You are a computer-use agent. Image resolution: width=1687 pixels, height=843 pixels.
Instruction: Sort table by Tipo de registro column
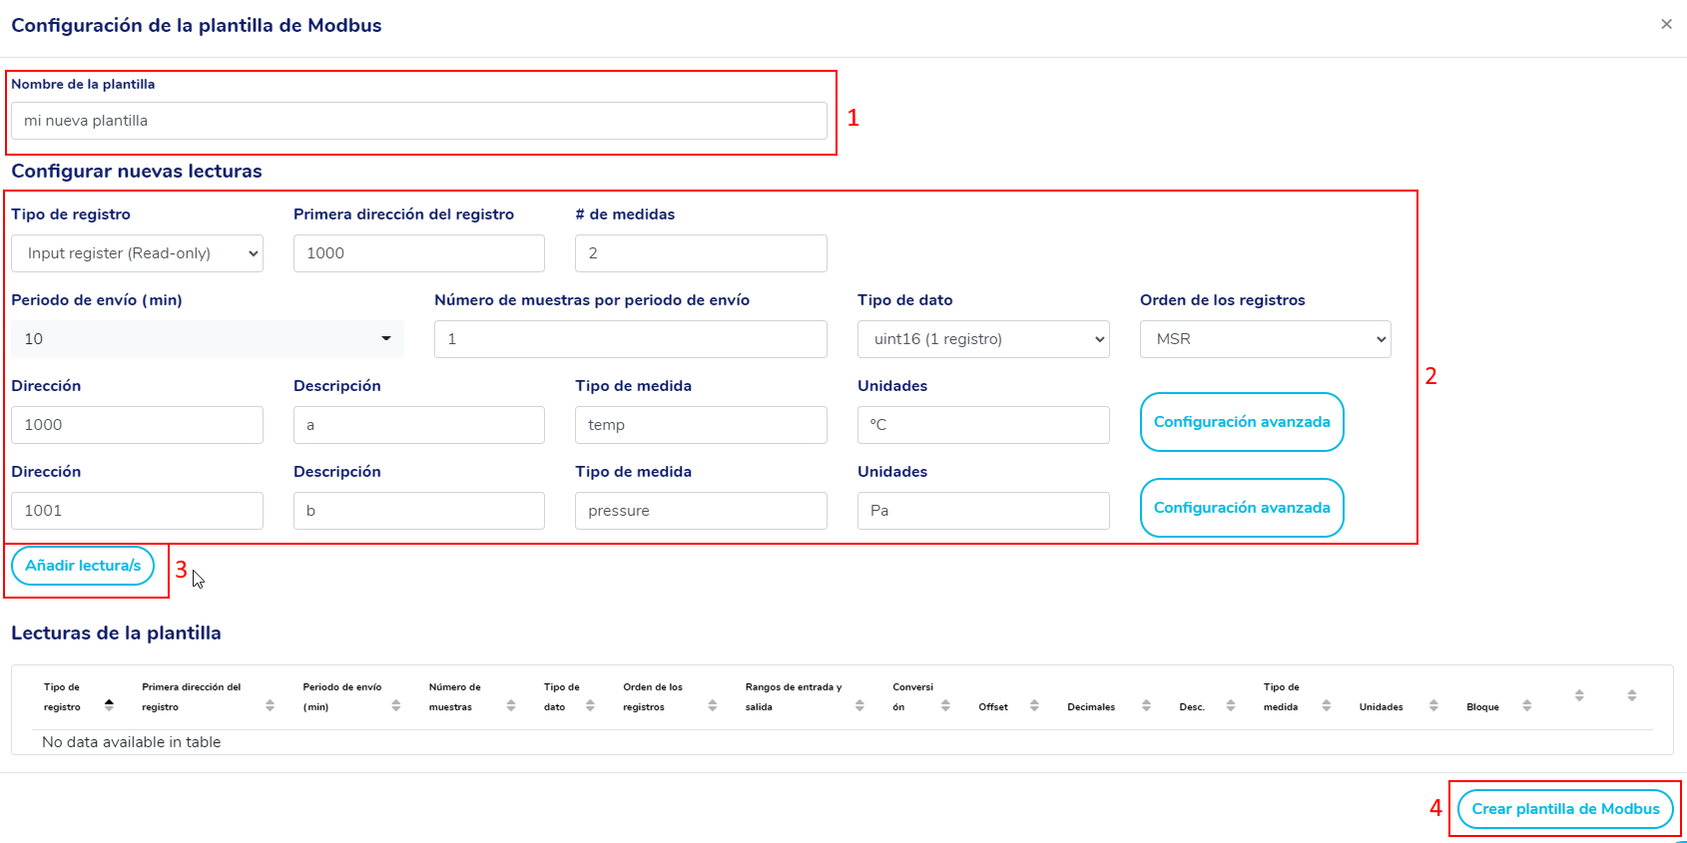click(x=62, y=696)
